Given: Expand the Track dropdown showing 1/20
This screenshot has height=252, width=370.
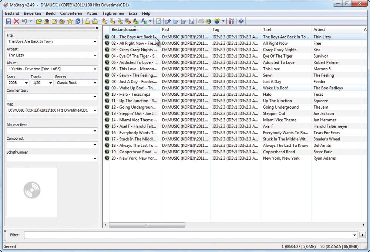Looking at the screenshot, I should point(50,83).
